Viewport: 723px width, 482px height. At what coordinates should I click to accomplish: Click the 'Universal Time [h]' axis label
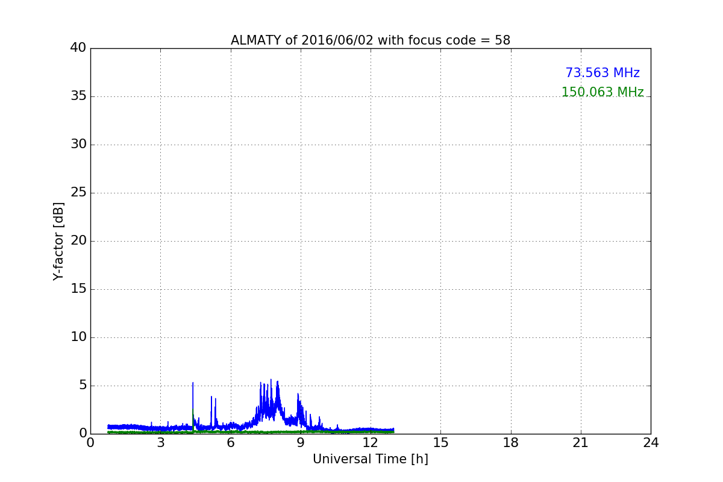click(371, 459)
